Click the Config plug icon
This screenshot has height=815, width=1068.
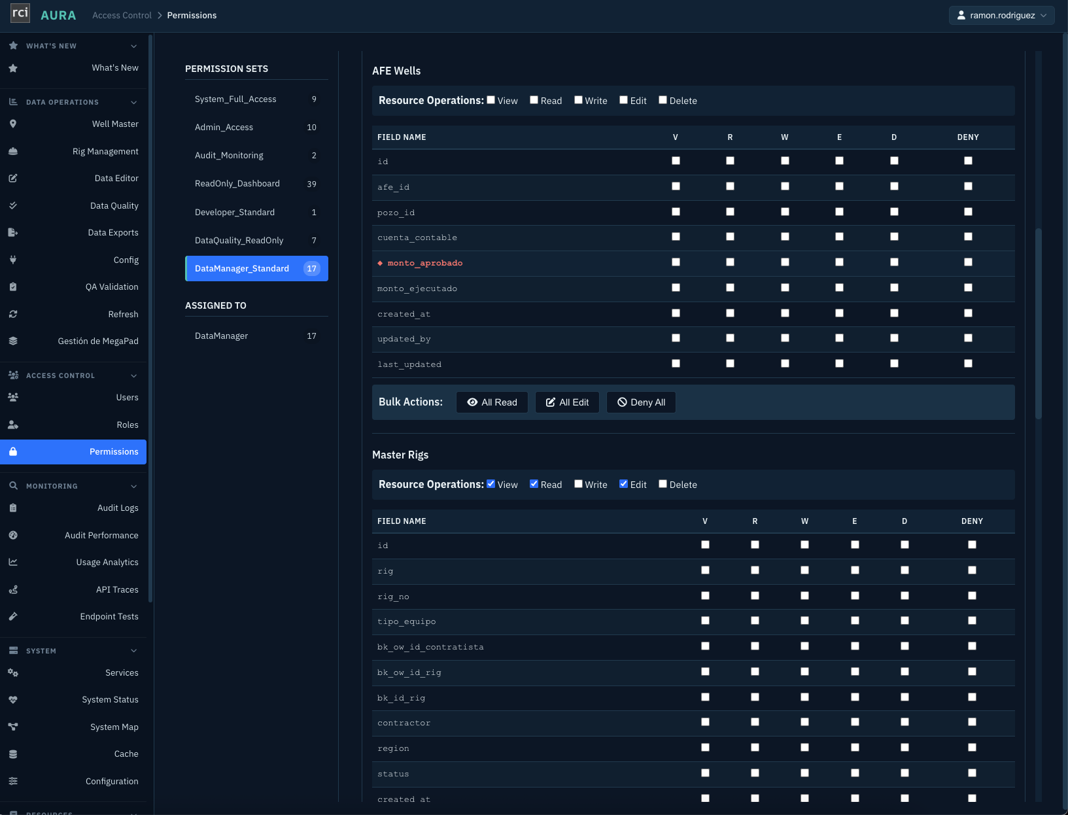[13, 260]
